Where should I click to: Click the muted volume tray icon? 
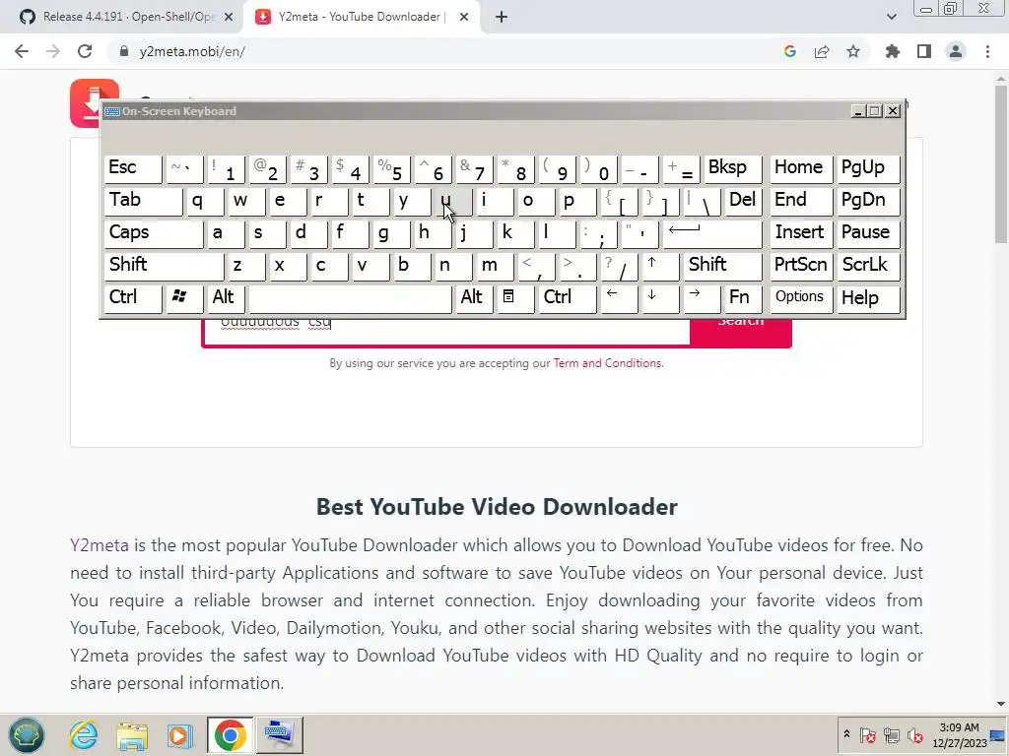coord(914,734)
